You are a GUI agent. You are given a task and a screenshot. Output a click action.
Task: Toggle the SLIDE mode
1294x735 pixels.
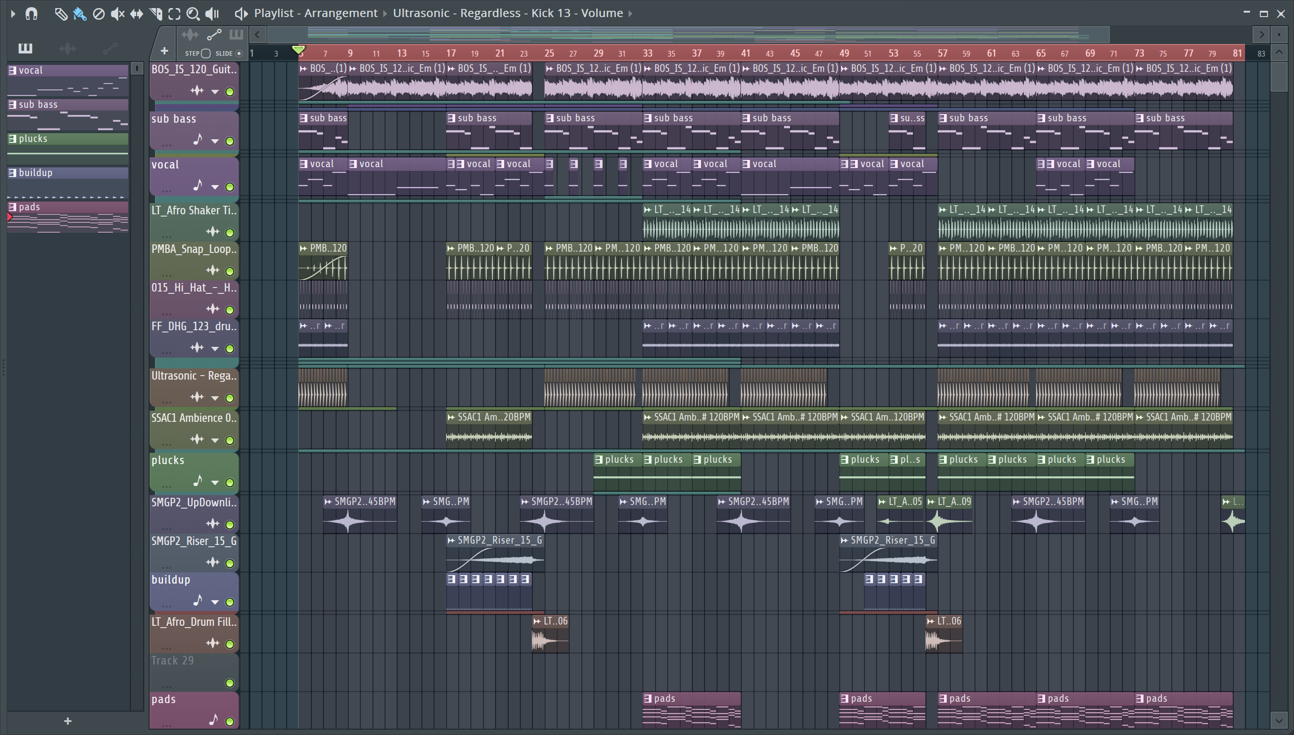239,53
